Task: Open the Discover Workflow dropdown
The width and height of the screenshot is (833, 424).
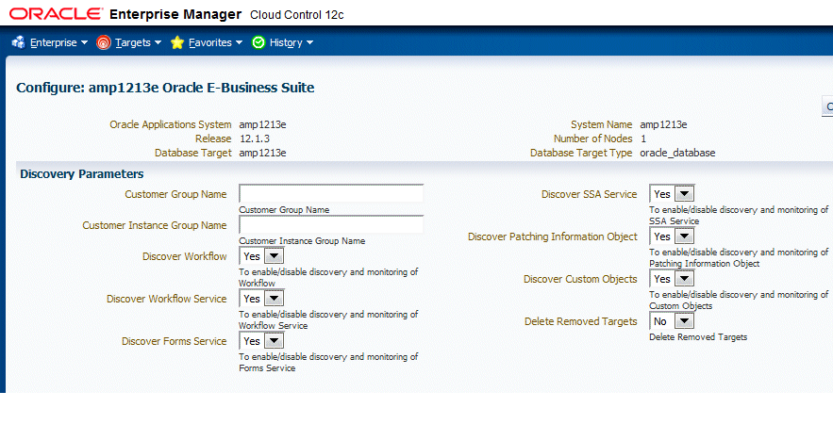Action: 261,256
